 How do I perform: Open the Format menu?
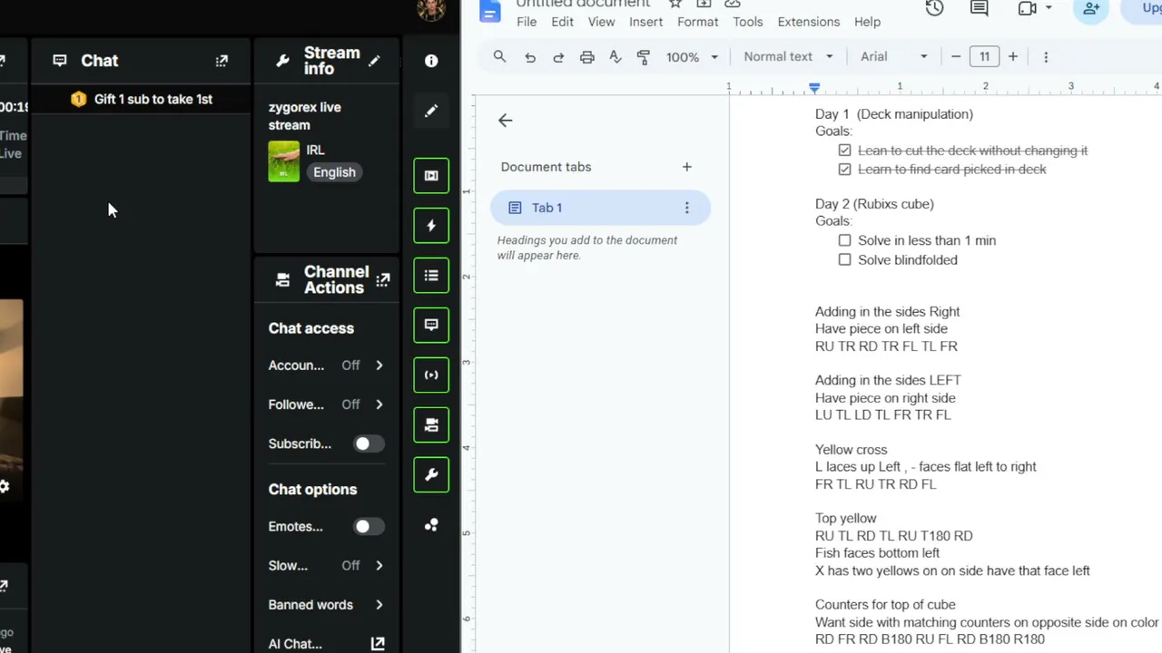(x=697, y=22)
